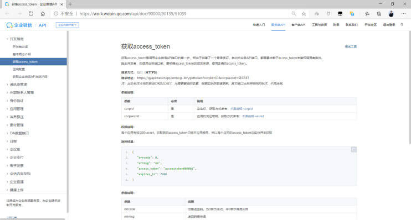411x220 pixels.
Task: Expand the 会话内容存档 section
Action: (7, 174)
